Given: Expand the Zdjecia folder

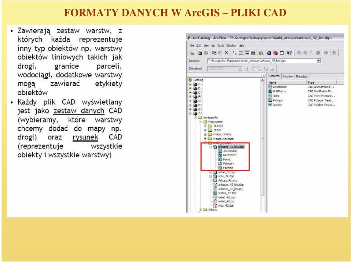Looking at the screenshot, I should click(200, 210).
